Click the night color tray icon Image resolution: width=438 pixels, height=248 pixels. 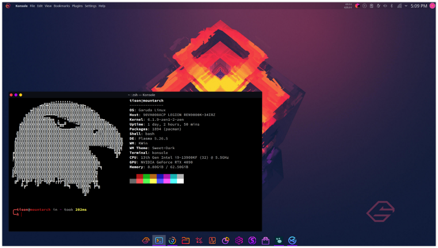point(378,6)
